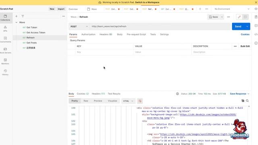The height and width of the screenshot is (145, 258).
Task: Click the Import button
Action: tap(61, 9)
